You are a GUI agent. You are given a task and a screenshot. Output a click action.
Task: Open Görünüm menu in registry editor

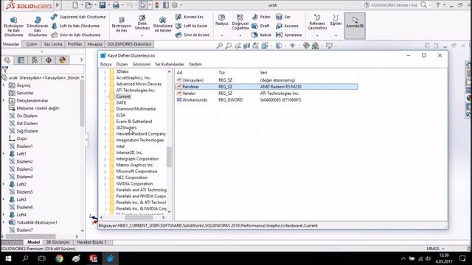tap(141, 64)
